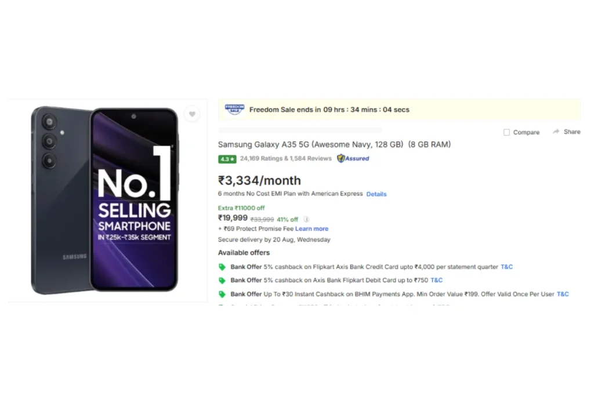Open the 4.3 star rating badge
Screen dimensions: 594x396
(x=227, y=159)
